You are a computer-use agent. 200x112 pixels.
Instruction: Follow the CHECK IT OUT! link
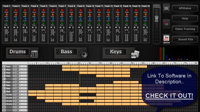(x=169, y=96)
